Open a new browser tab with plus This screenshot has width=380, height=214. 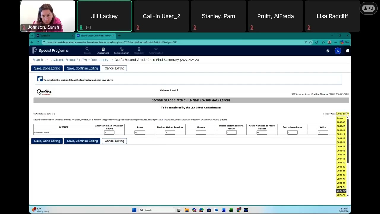(x=119, y=36)
